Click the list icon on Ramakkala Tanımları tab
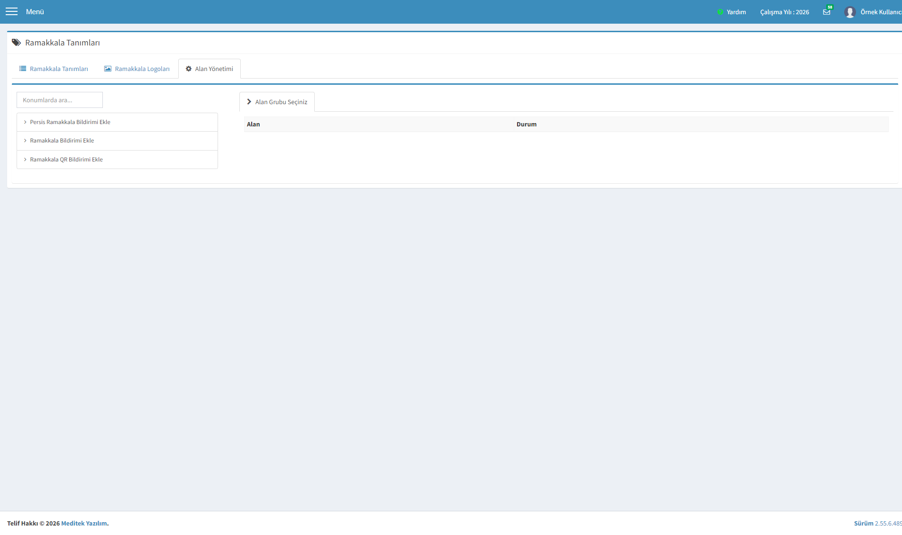This screenshot has width=902, height=535. (x=23, y=69)
